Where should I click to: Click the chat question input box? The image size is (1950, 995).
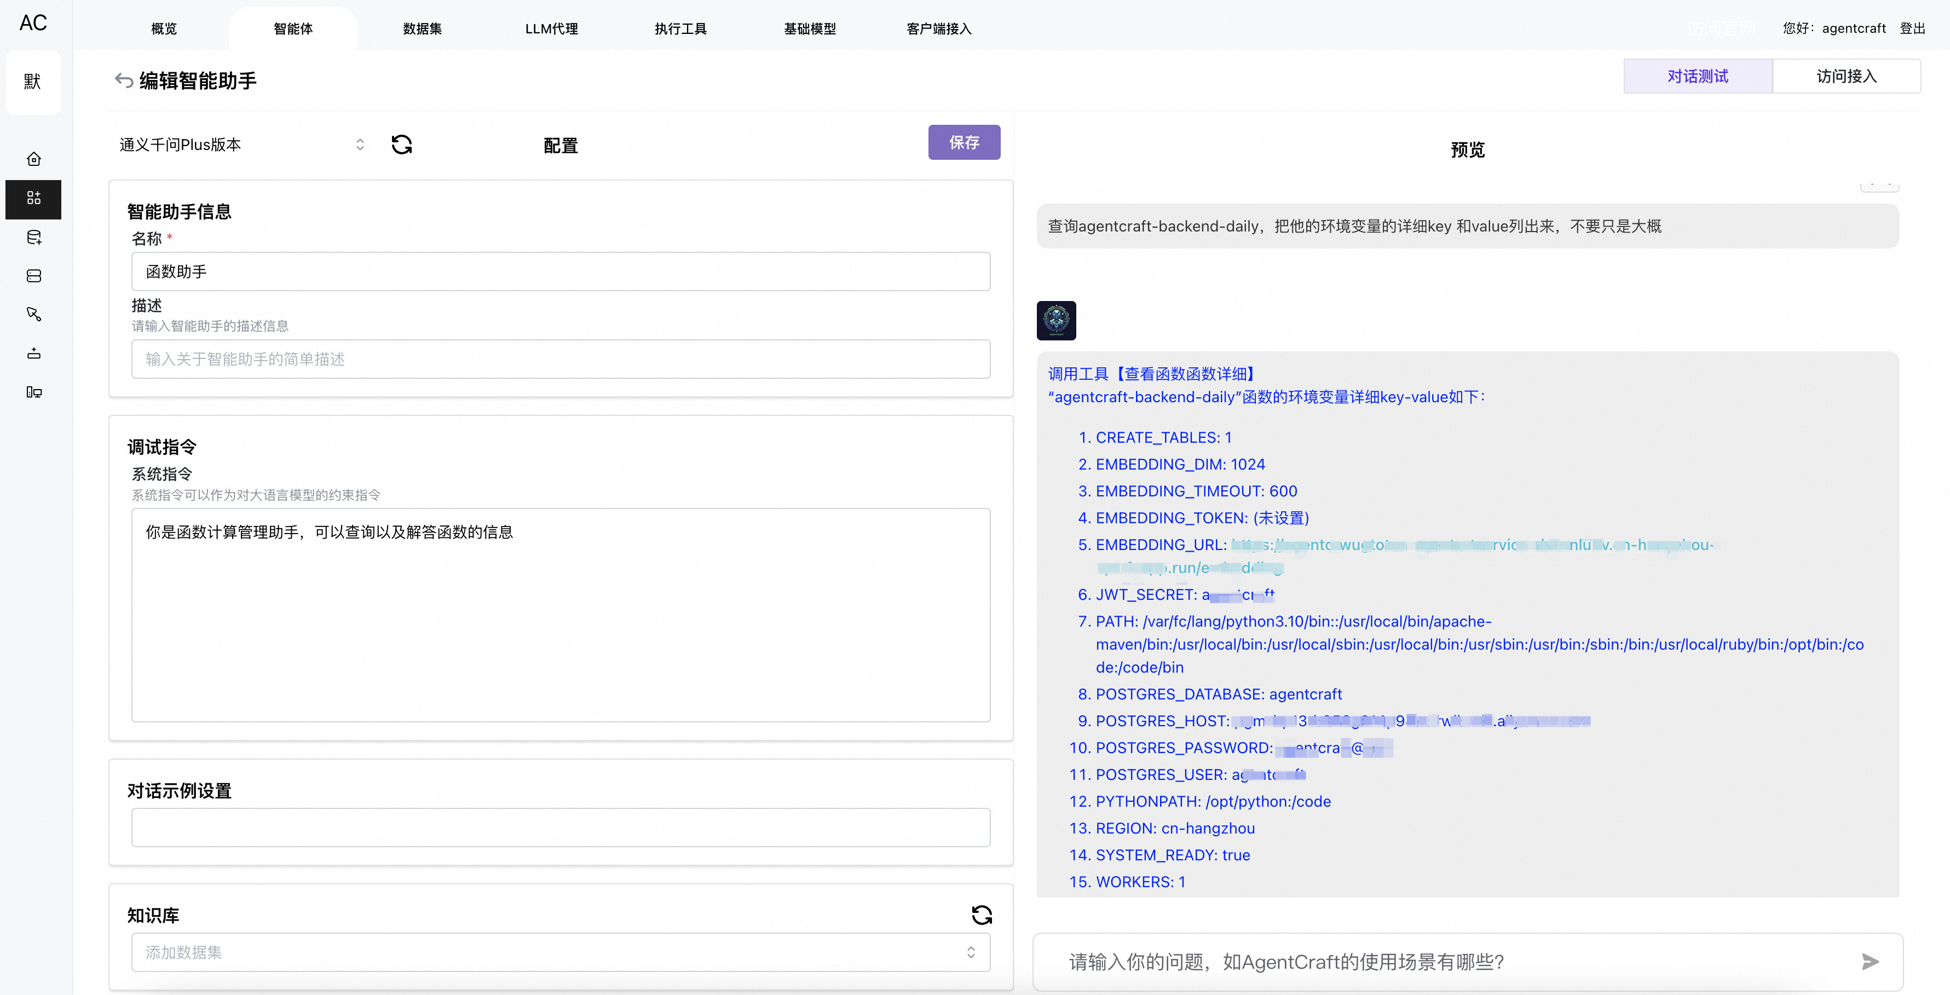click(x=1467, y=962)
